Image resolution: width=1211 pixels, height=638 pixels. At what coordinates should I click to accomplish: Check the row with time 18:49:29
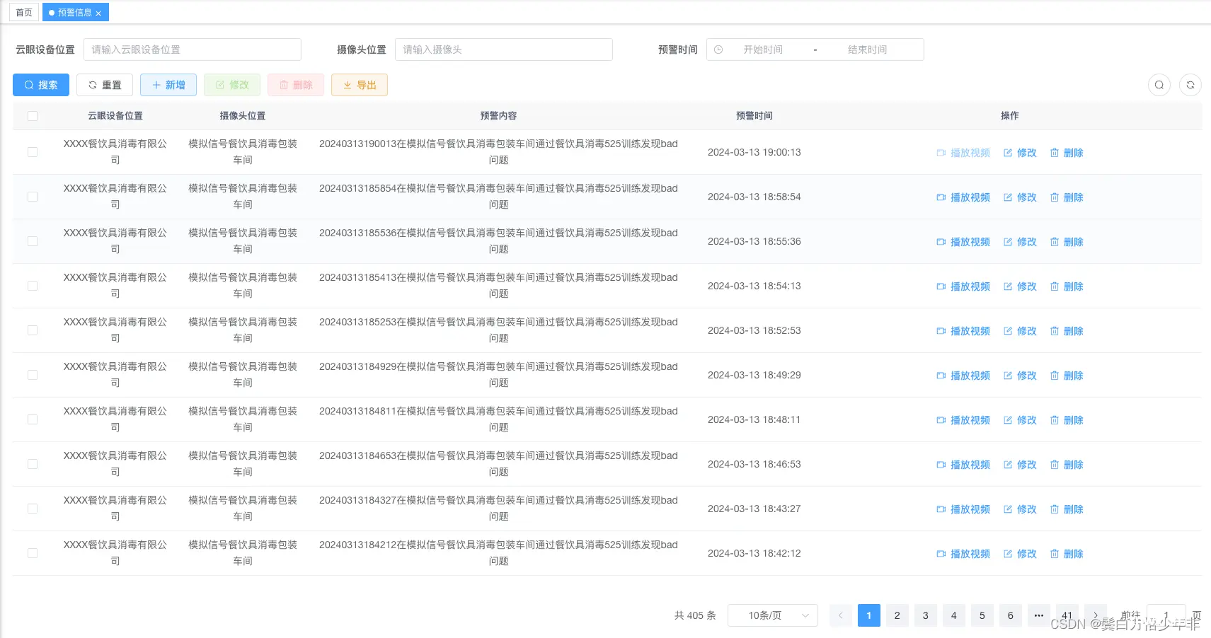(x=33, y=375)
